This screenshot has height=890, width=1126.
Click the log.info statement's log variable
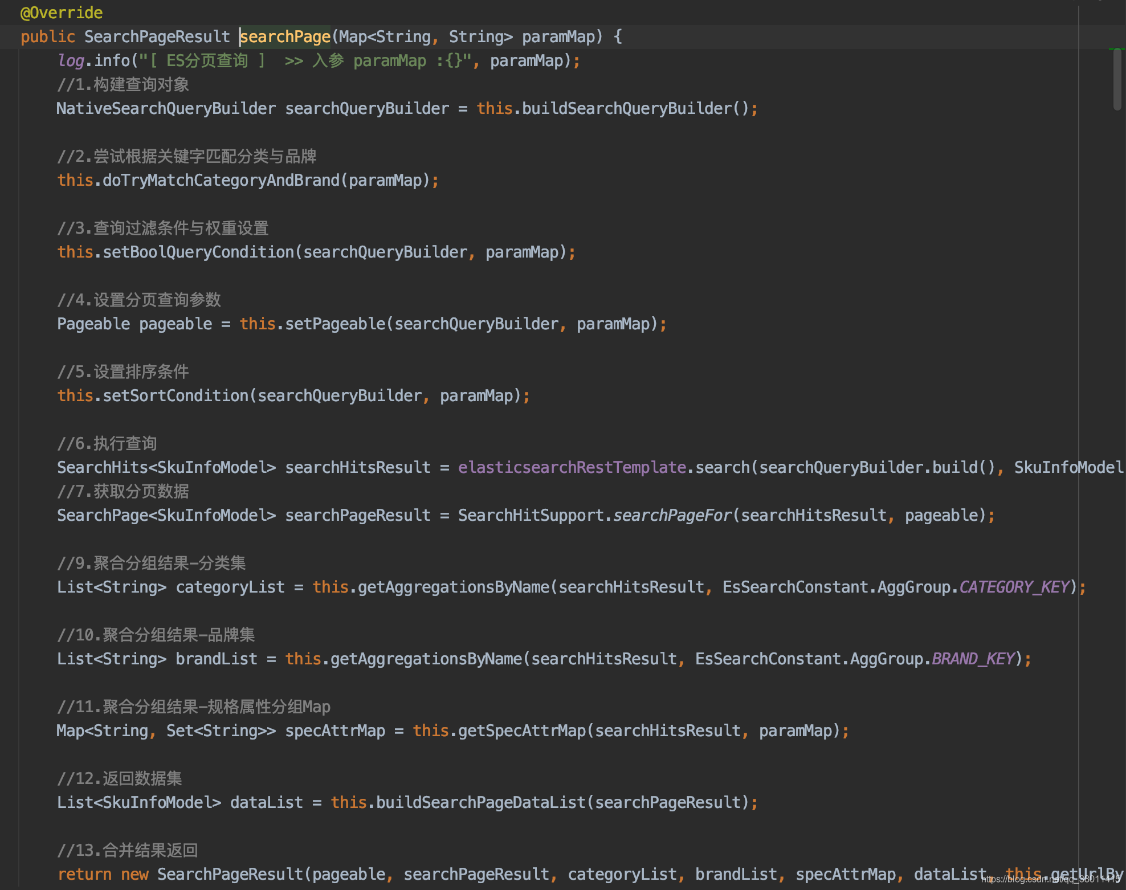click(71, 61)
